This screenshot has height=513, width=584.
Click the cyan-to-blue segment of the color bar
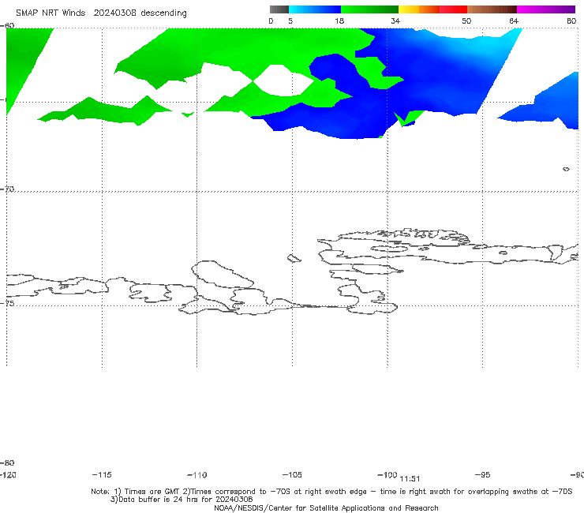tap(315, 9)
